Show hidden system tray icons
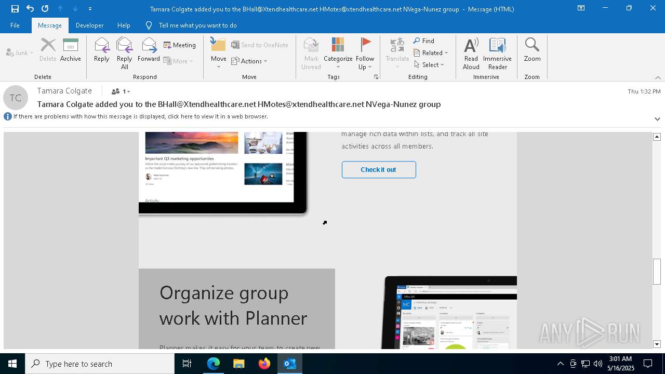This screenshot has width=665, height=374. point(560,364)
